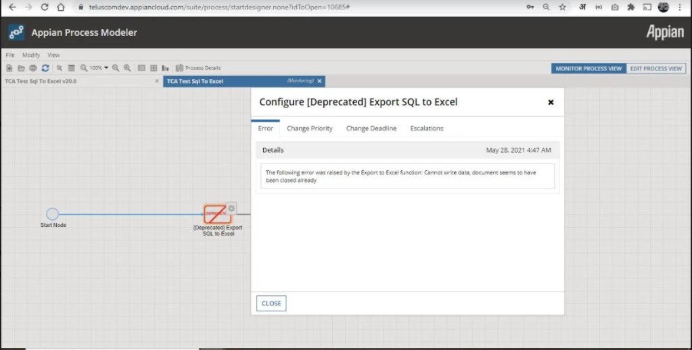692x350 pixels.
Task: Open Process Details
Action: pos(198,68)
